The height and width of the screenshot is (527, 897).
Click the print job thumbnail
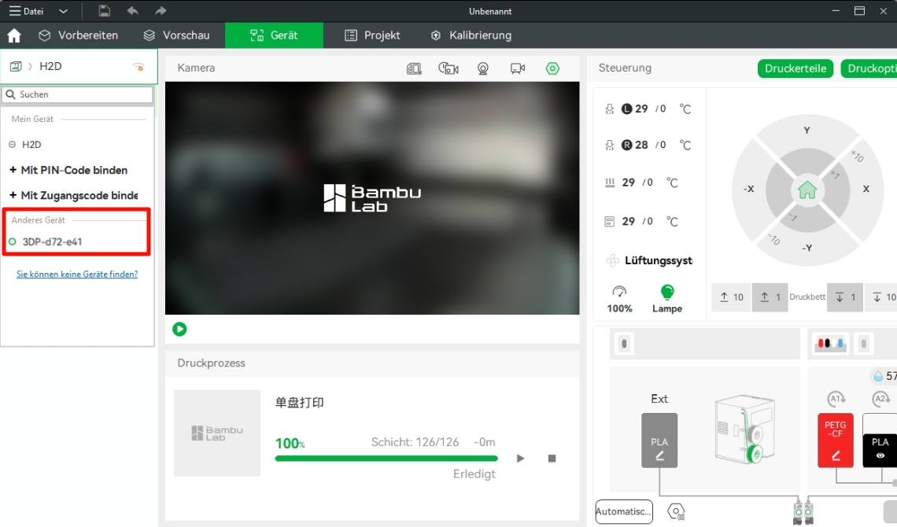pos(217,433)
